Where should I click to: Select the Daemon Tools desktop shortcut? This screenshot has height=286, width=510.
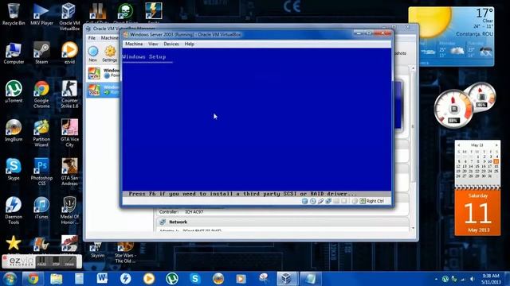(x=14, y=211)
